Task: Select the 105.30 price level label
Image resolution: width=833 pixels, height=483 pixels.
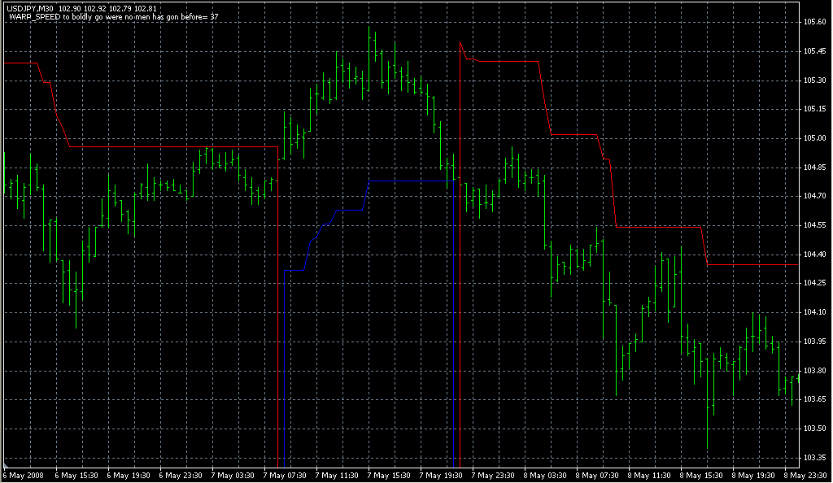Action: (815, 80)
